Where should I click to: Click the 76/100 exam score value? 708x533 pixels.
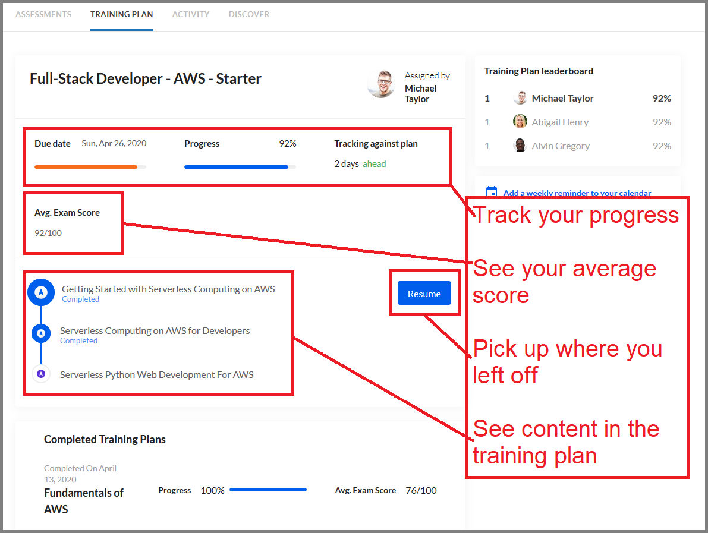click(421, 491)
